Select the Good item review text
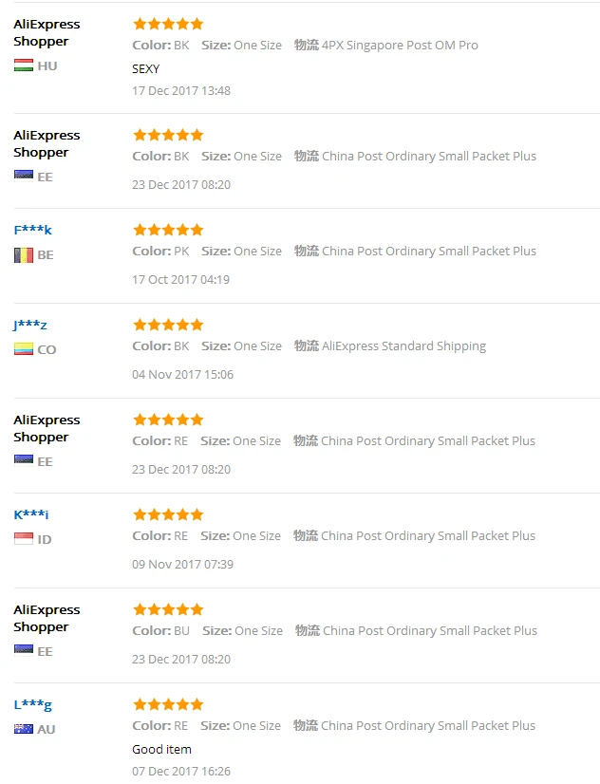 [x=161, y=749]
